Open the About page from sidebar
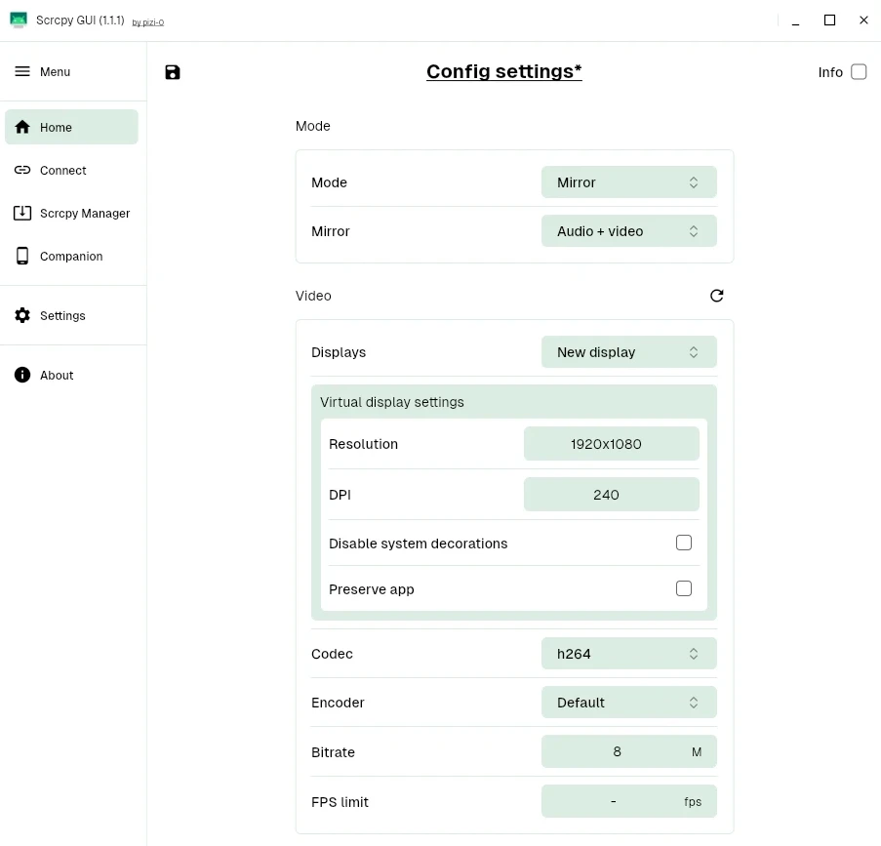The width and height of the screenshot is (881, 846). click(57, 376)
